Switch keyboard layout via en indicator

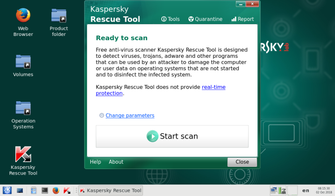(306, 190)
